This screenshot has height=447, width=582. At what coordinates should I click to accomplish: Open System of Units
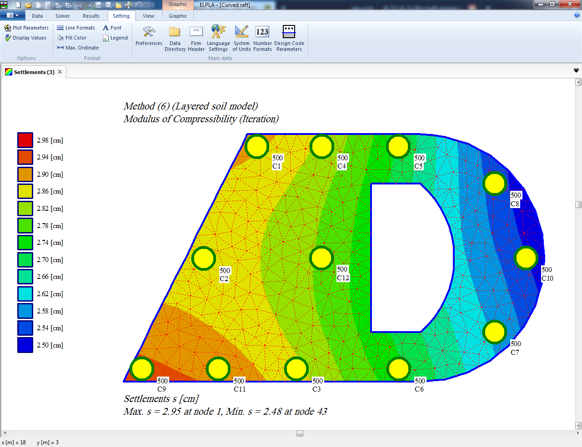tap(241, 39)
